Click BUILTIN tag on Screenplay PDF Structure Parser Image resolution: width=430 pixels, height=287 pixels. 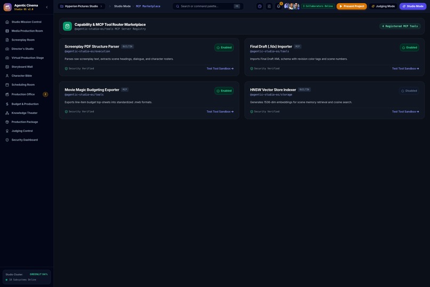pos(128,46)
